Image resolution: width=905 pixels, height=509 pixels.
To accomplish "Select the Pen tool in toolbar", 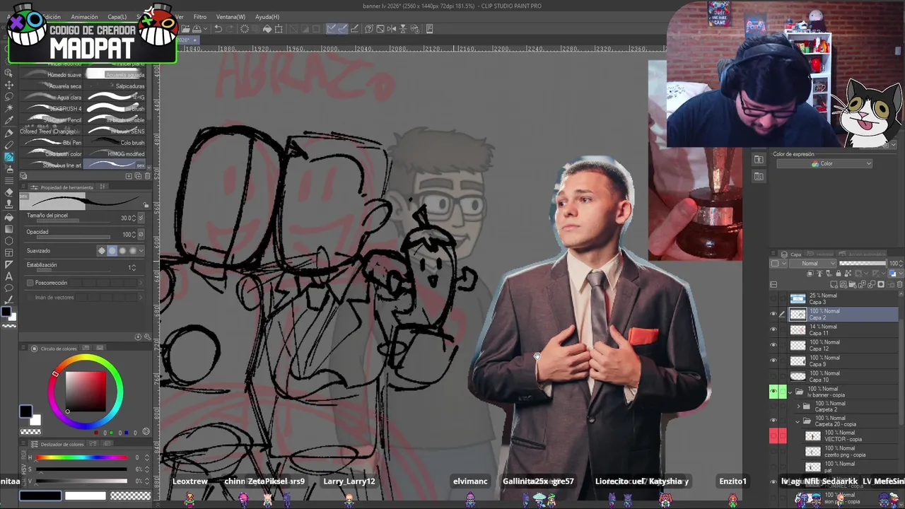I will click(9, 133).
